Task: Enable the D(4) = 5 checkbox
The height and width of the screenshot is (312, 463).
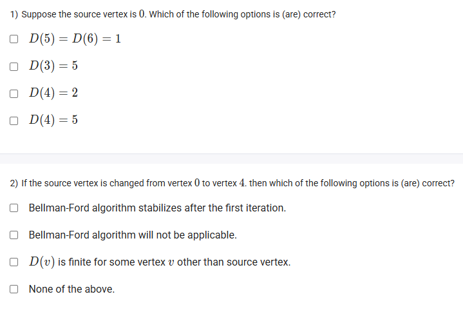Action: click(14, 121)
